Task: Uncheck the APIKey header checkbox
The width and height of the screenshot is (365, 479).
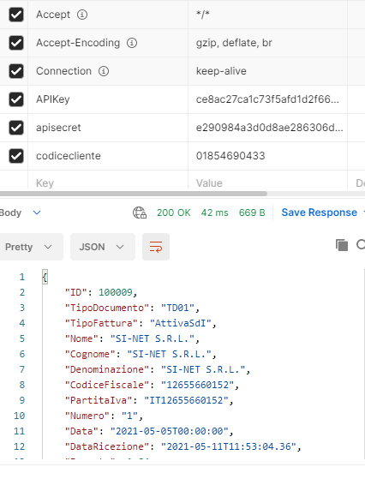Action: click(x=16, y=99)
